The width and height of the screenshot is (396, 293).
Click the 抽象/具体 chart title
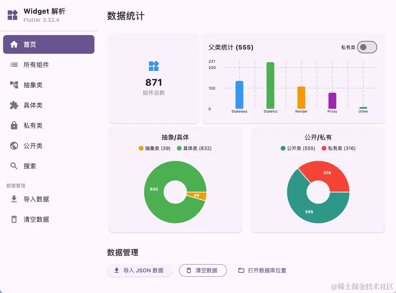175,137
